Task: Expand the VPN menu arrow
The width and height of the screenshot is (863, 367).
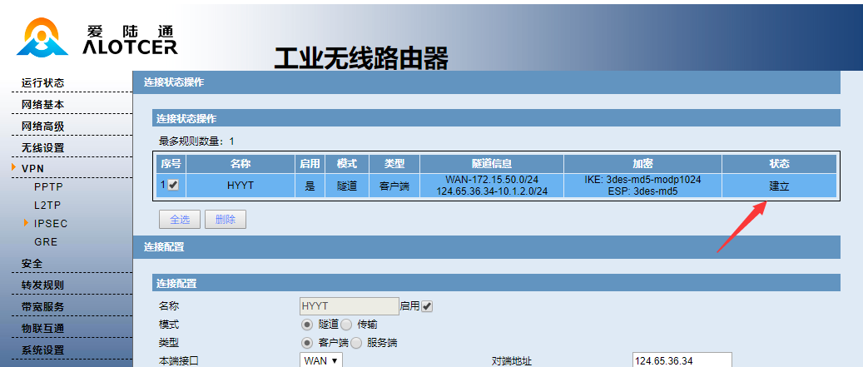Action: pyautogui.click(x=14, y=168)
